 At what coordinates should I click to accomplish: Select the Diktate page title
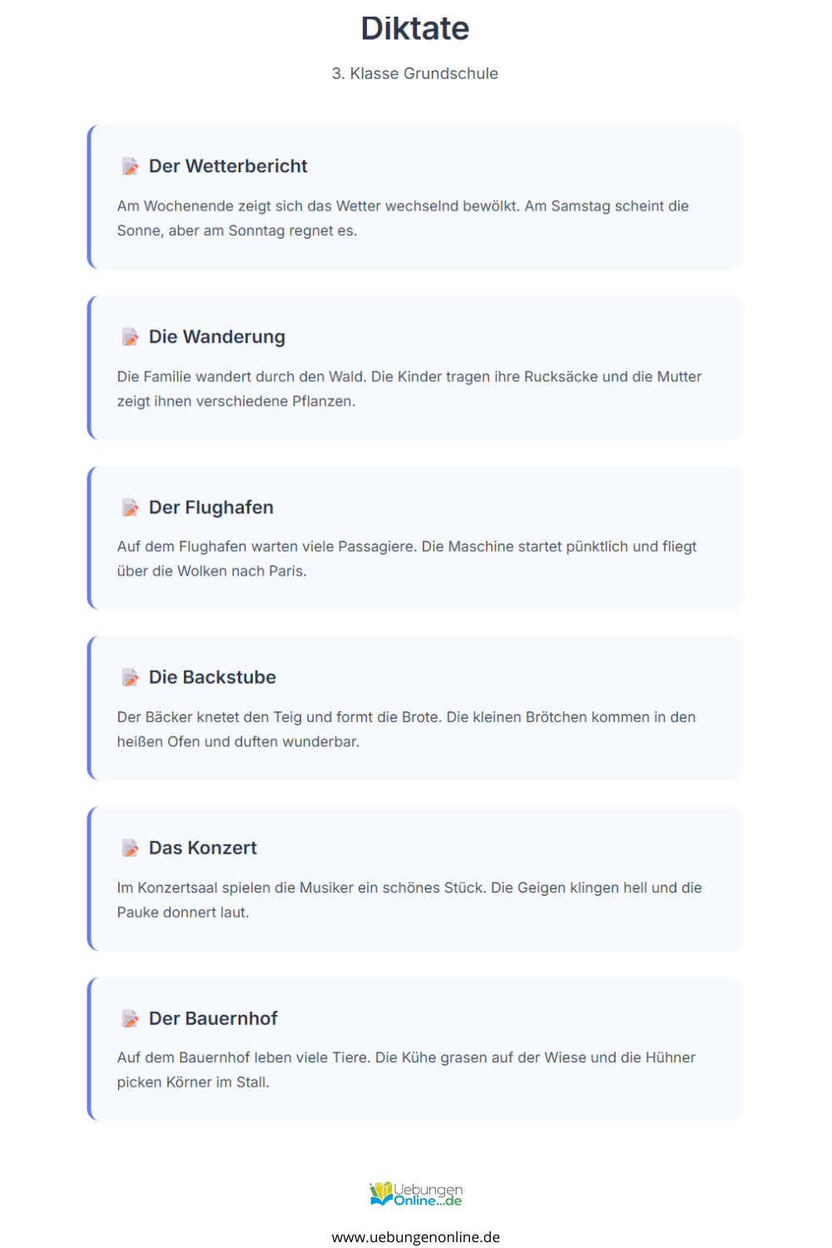[415, 28]
